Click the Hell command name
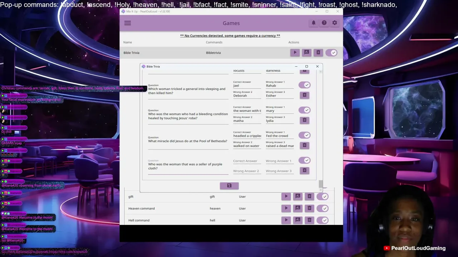Viewport: 458px width, 257px height. (139, 220)
